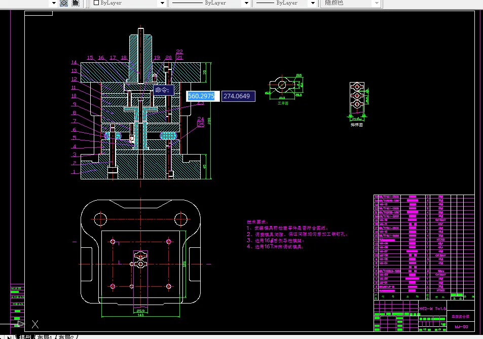Click the Y coordinate field 274.0649

point(237,96)
